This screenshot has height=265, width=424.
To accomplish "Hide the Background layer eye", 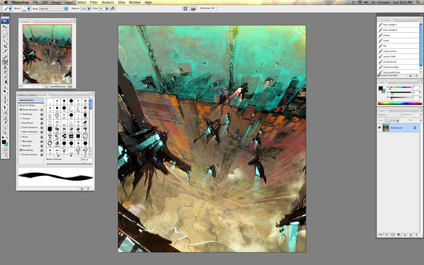I will tap(379, 128).
